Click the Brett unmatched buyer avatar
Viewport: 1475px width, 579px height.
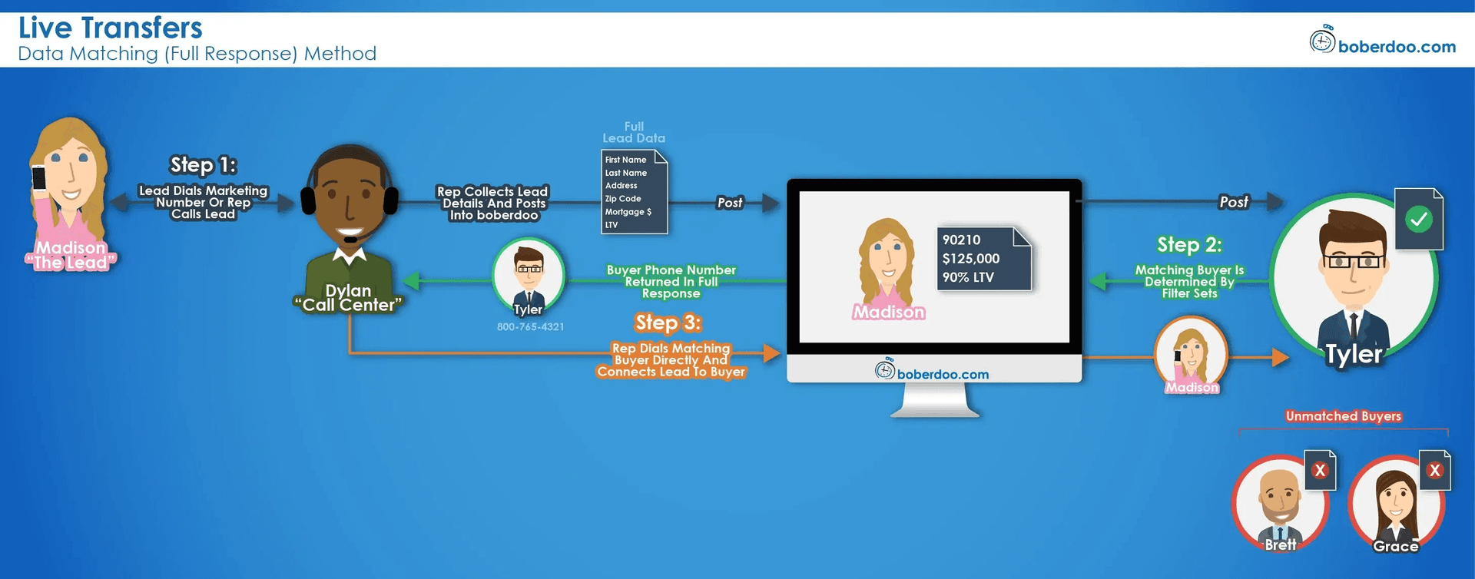(1280, 503)
